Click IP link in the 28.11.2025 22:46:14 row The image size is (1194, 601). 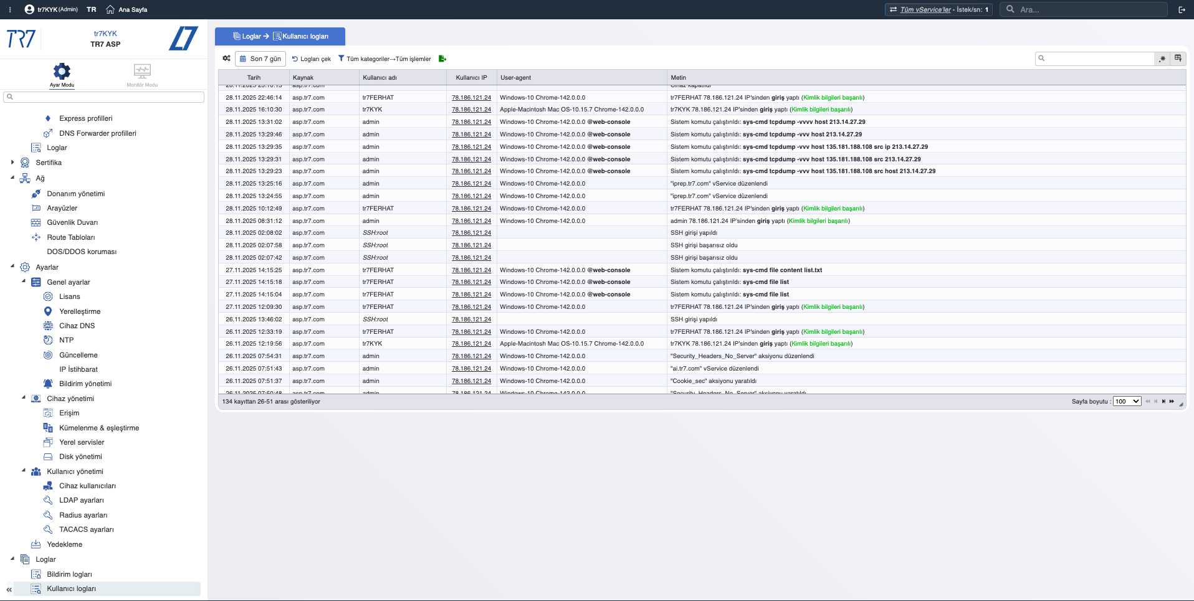[471, 97]
